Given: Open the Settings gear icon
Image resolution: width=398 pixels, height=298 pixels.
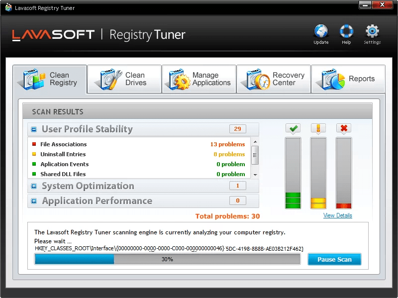Looking at the screenshot, I should tap(372, 31).
